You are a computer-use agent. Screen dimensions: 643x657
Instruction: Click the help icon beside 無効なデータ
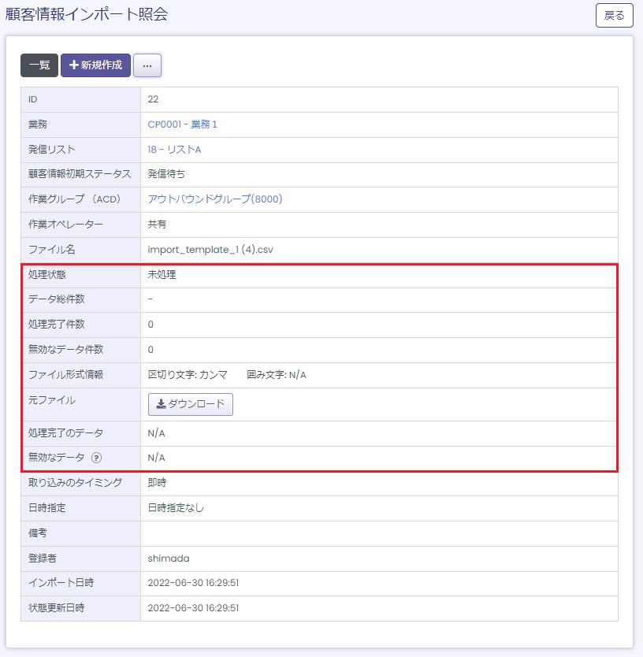pyautogui.click(x=96, y=458)
